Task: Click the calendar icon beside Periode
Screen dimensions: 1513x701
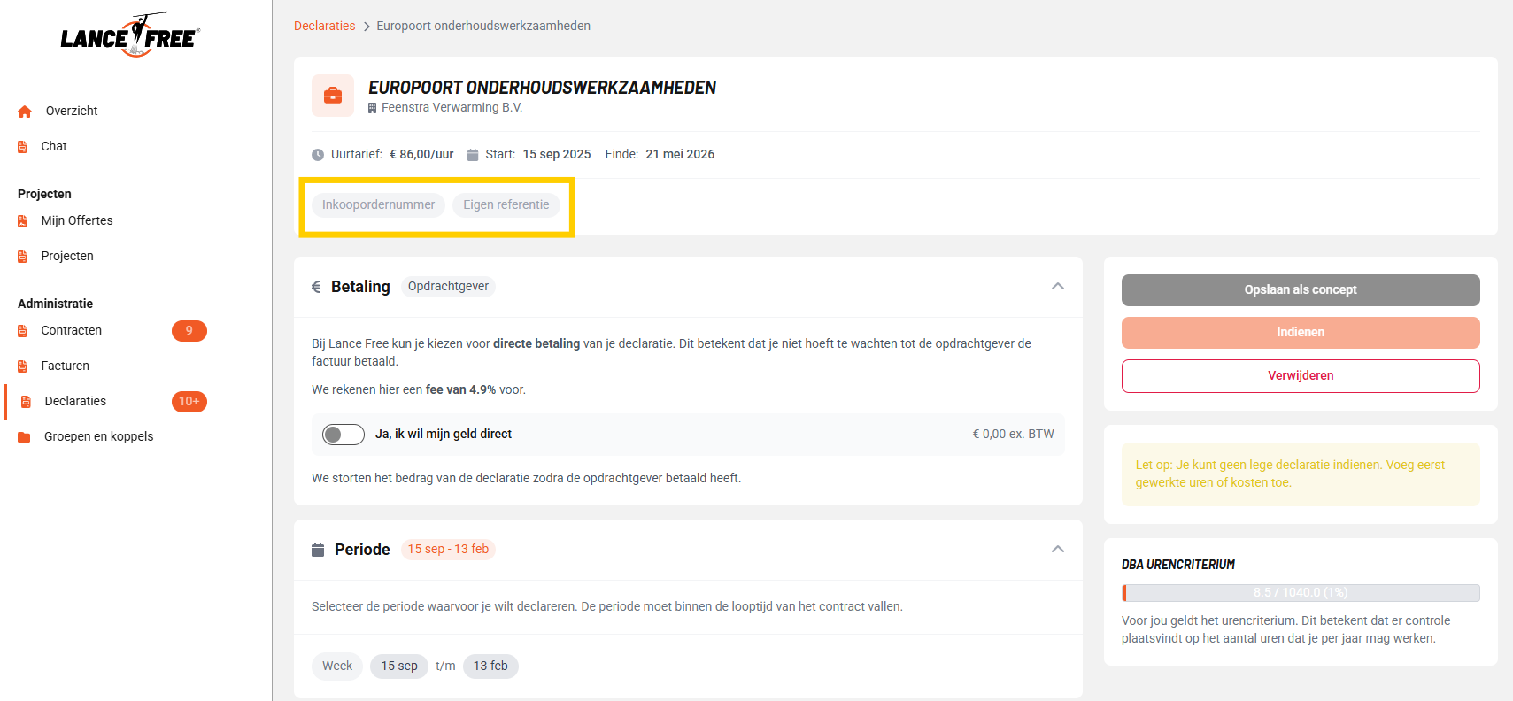Action: point(318,550)
